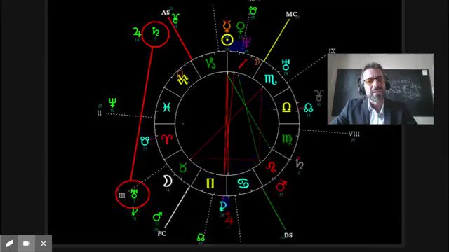The image size is (449, 252).
Task: Click the FC label
Action: pyautogui.click(x=162, y=233)
